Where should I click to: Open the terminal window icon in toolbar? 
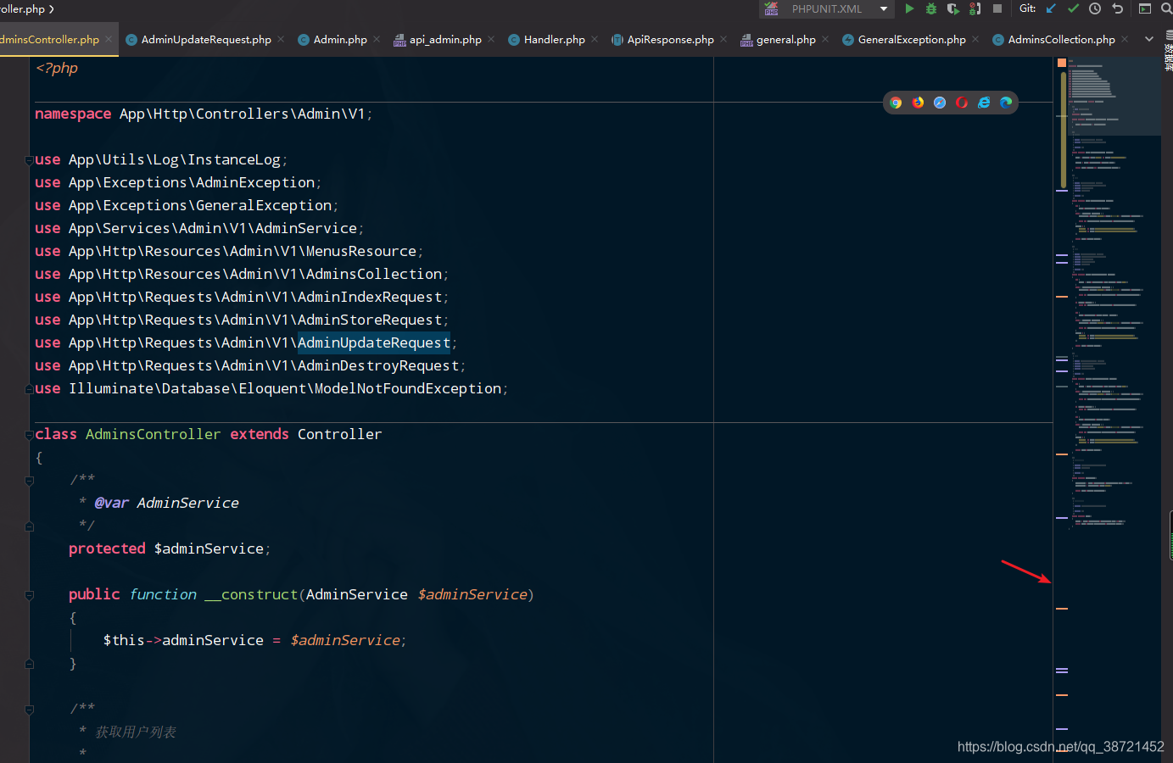click(x=1145, y=8)
